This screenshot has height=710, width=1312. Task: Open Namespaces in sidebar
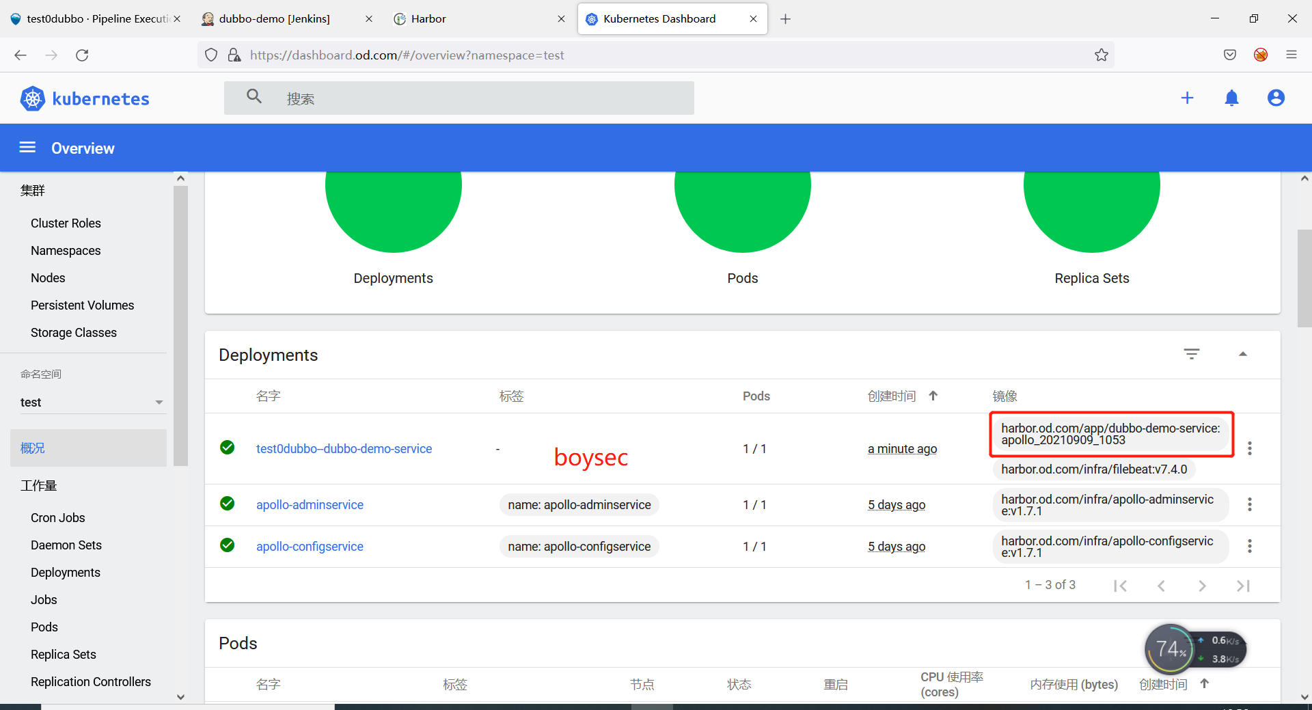pos(66,251)
